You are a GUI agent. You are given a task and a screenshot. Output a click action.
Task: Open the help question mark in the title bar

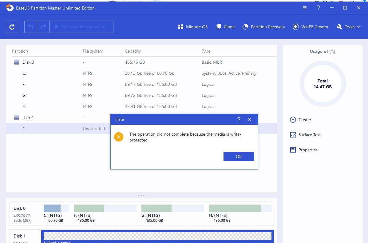318,8
